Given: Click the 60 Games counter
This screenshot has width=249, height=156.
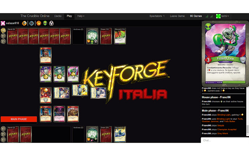Looking at the screenshot, I should [x=196, y=16].
